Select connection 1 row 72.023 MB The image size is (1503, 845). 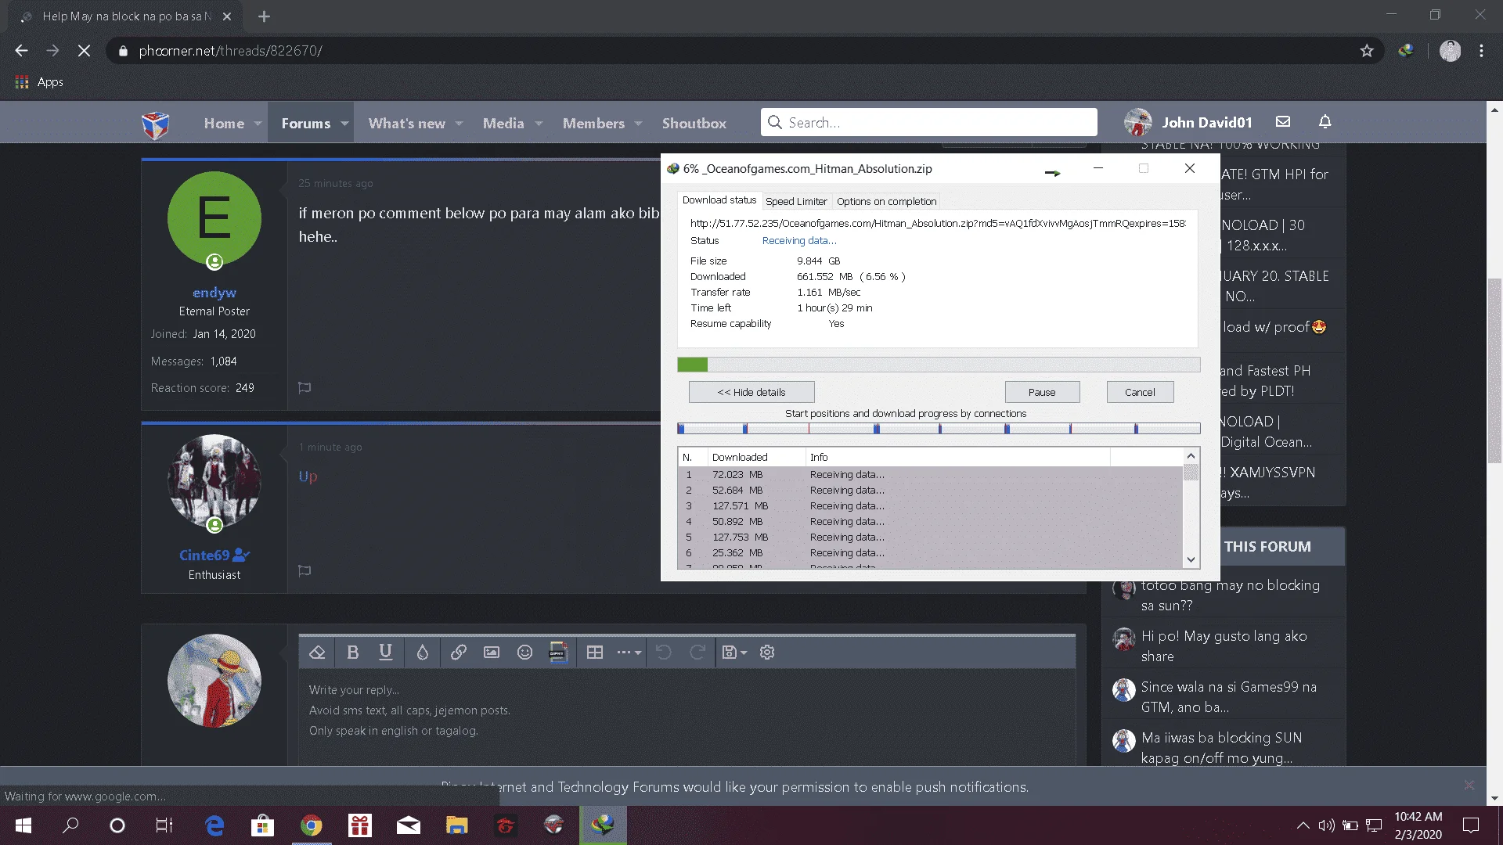(930, 475)
